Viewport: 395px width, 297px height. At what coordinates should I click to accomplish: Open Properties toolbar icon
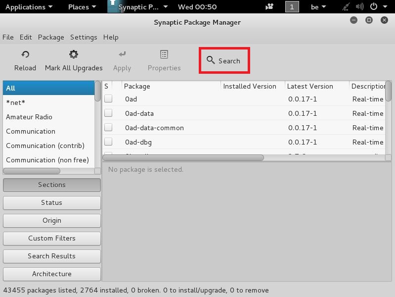tap(164, 54)
